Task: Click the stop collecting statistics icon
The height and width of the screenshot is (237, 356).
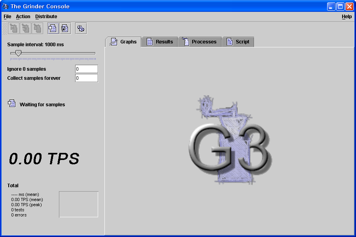Action: 65,28
